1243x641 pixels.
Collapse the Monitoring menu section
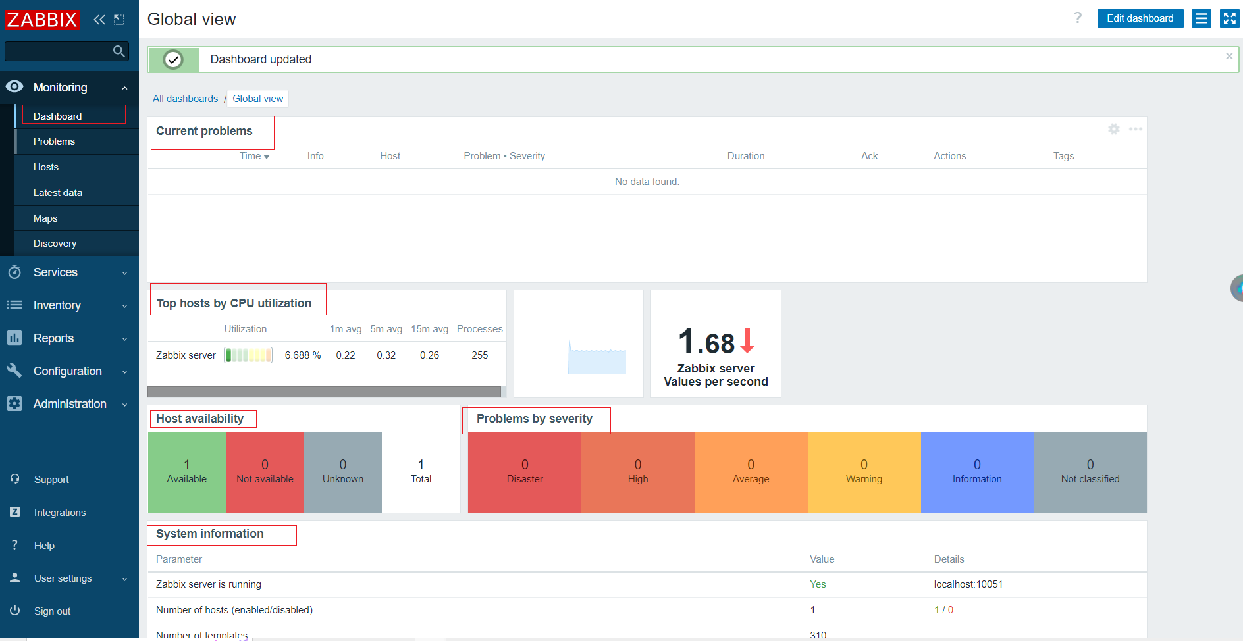click(x=125, y=88)
